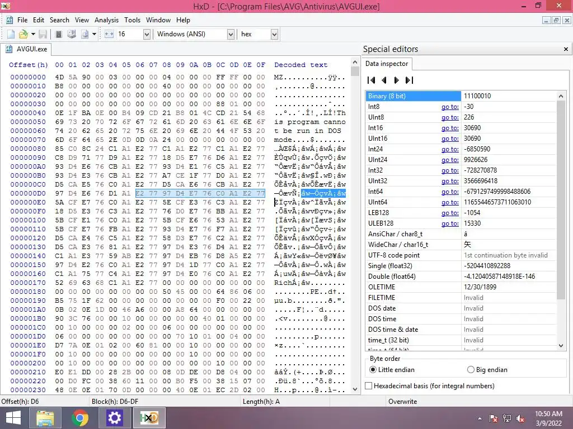Click the OLETIME value 12/30/1899
Image resolution: width=573 pixels, height=429 pixels.
480,287
